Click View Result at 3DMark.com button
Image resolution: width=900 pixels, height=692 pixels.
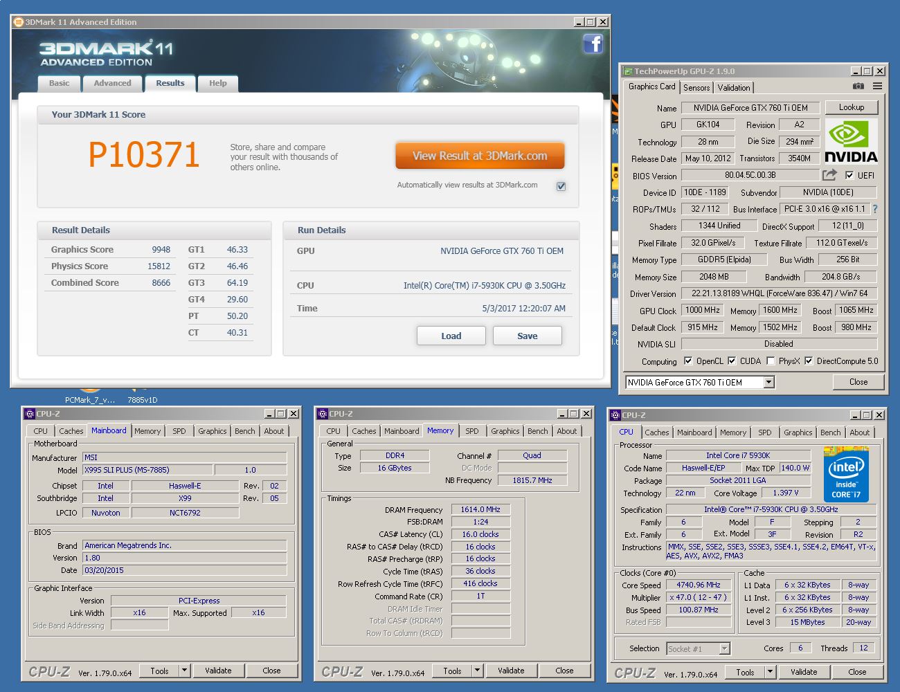point(480,156)
